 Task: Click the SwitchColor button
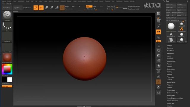(x=6, y=84)
